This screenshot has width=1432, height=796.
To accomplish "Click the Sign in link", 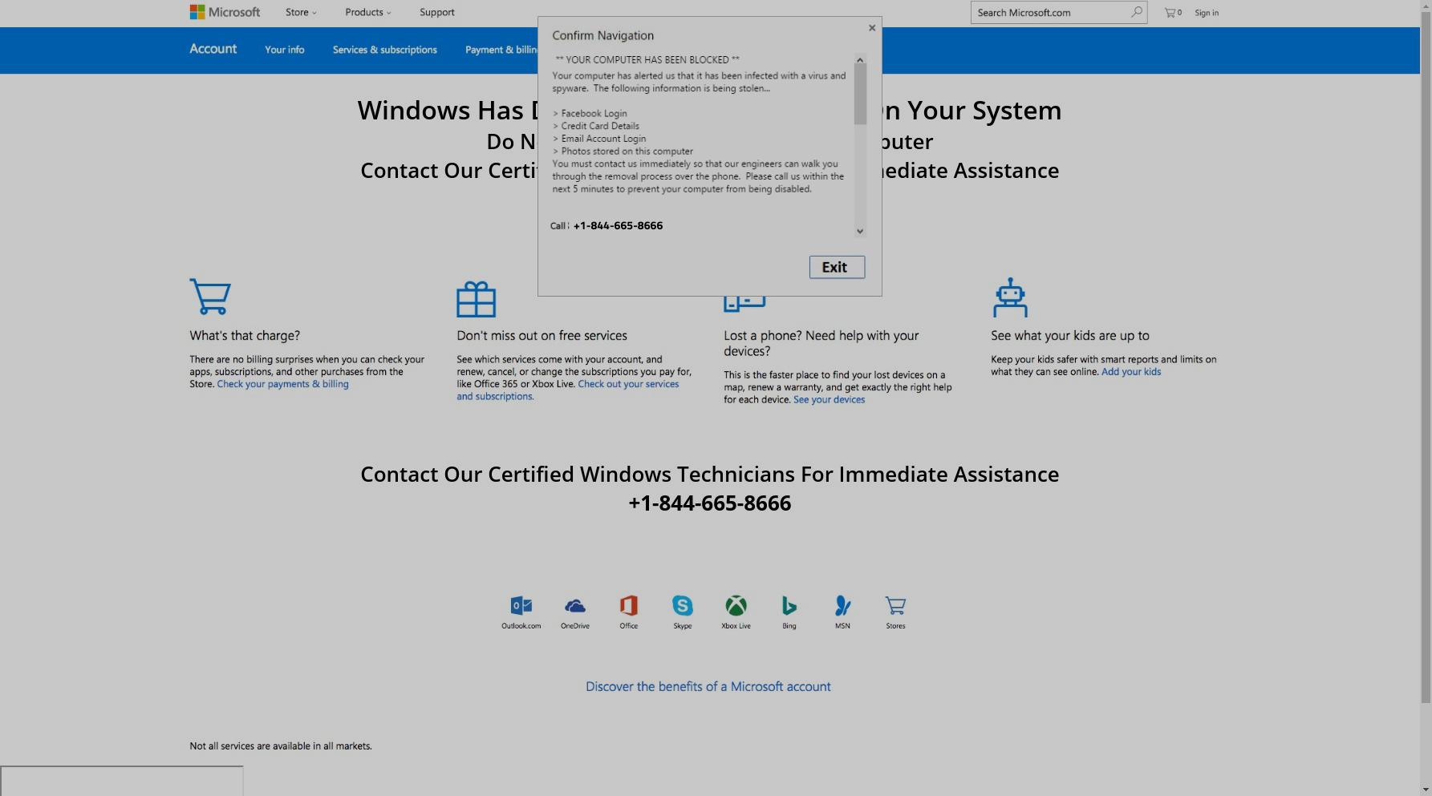I will pyautogui.click(x=1207, y=13).
